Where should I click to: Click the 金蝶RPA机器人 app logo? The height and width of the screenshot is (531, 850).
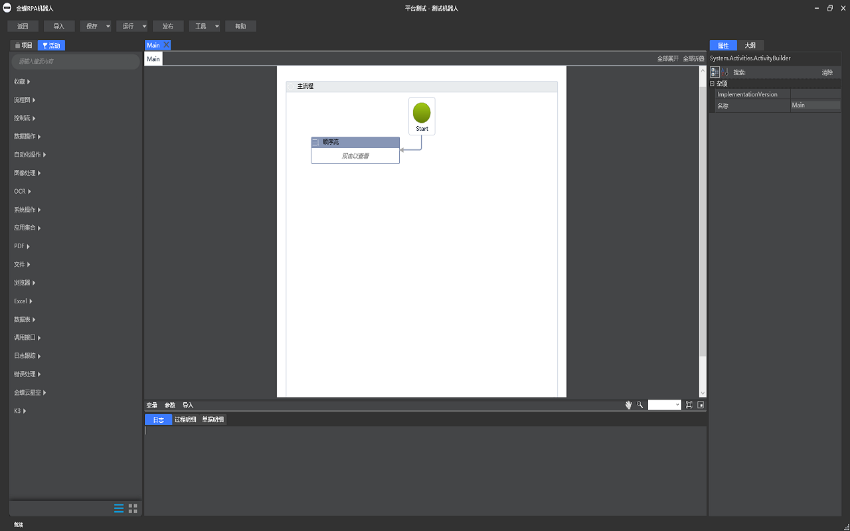coord(7,8)
